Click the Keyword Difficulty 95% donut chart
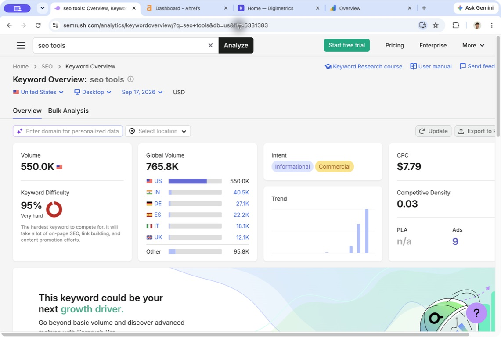This screenshot has height=337, width=501. (54, 210)
